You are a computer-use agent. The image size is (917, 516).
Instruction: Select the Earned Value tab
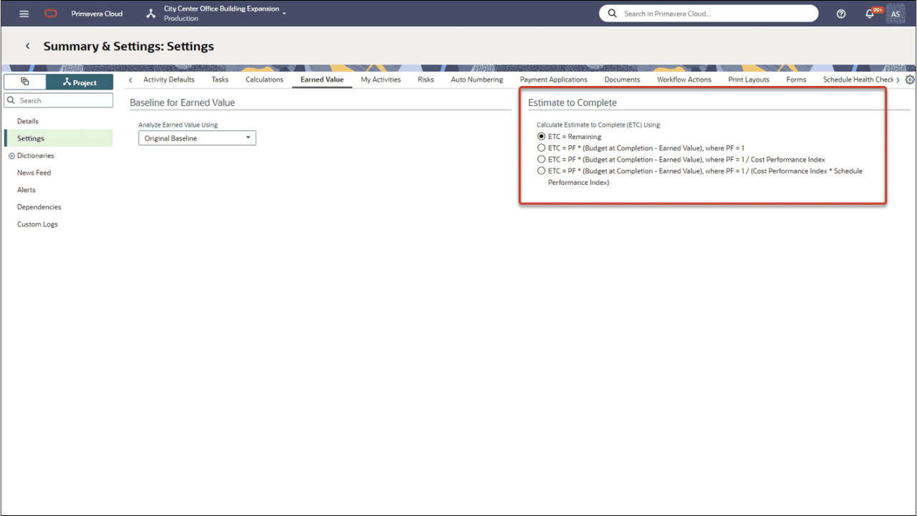point(322,80)
